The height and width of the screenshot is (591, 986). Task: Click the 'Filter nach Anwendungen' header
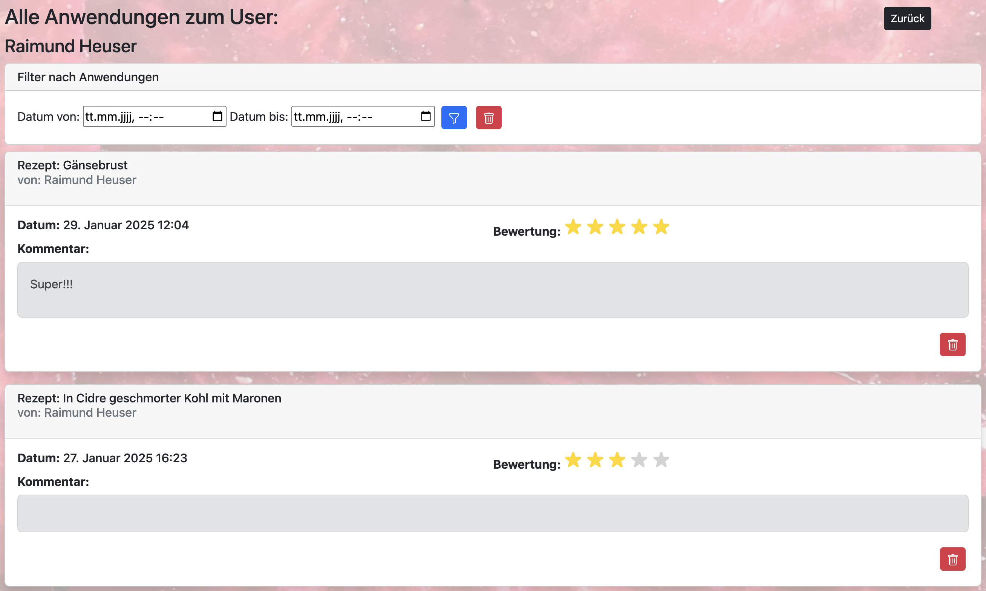point(88,77)
